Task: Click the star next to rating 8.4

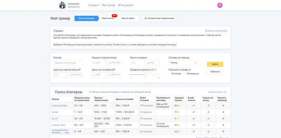Action: 179,106
